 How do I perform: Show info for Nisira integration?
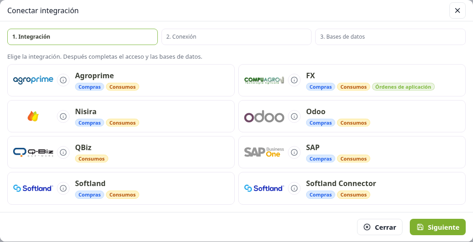pyautogui.click(x=63, y=116)
